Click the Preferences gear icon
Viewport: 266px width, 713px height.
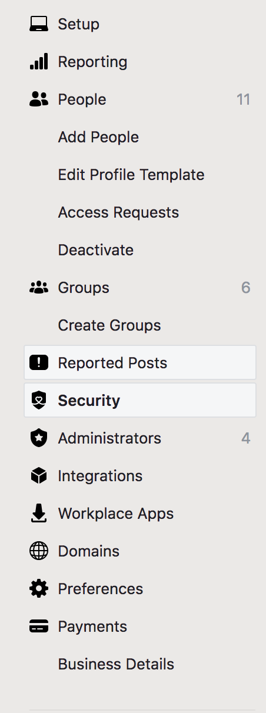39,589
